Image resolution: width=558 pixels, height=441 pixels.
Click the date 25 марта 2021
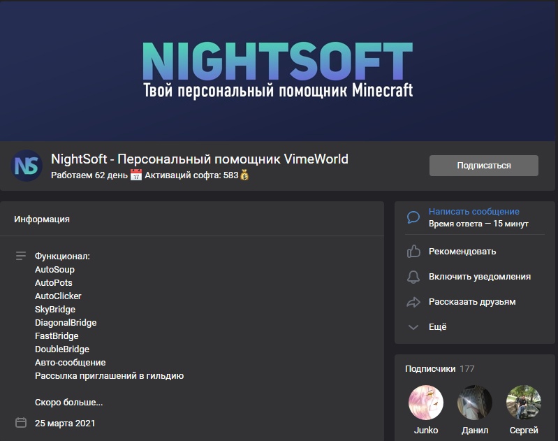(65, 424)
